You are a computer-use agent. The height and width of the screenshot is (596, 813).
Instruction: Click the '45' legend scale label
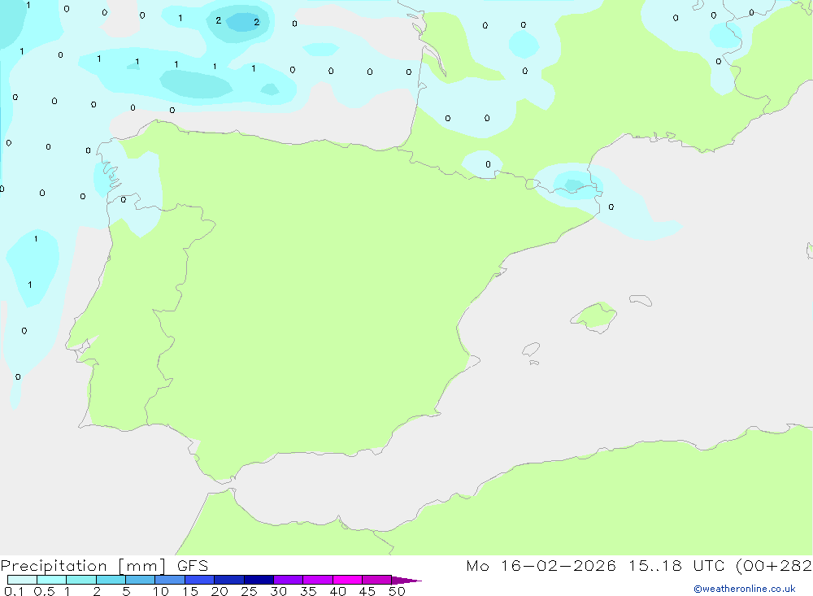tap(367, 591)
